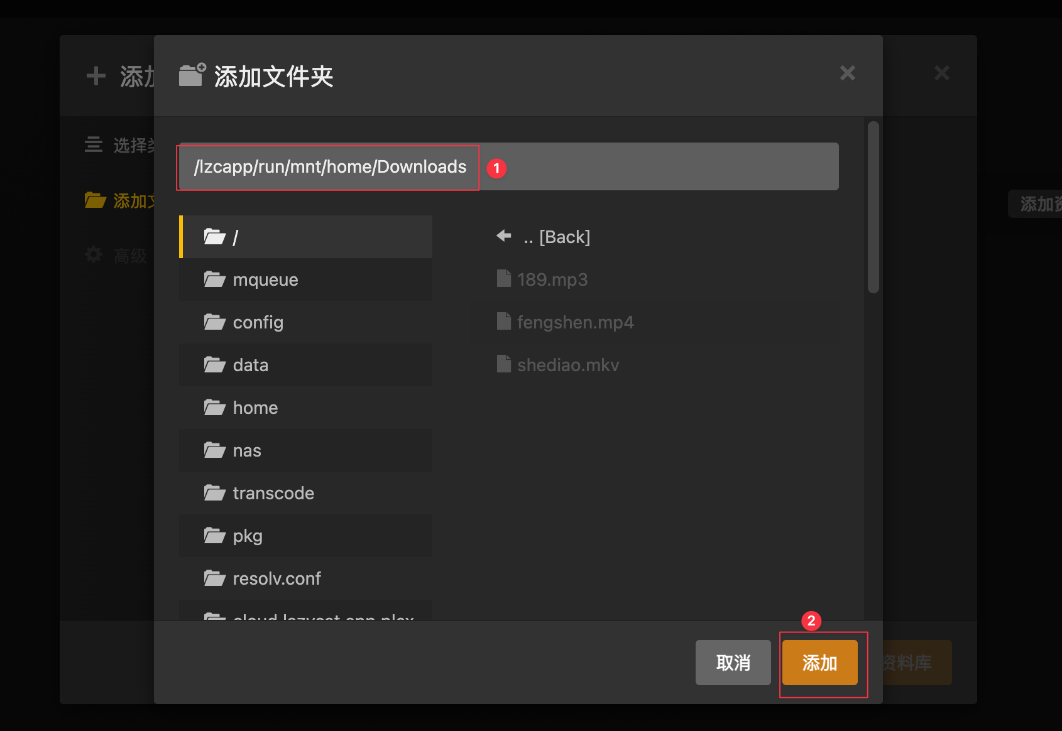Click the mqueue folder icon
The width and height of the screenshot is (1062, 731).
coord(215,279)
